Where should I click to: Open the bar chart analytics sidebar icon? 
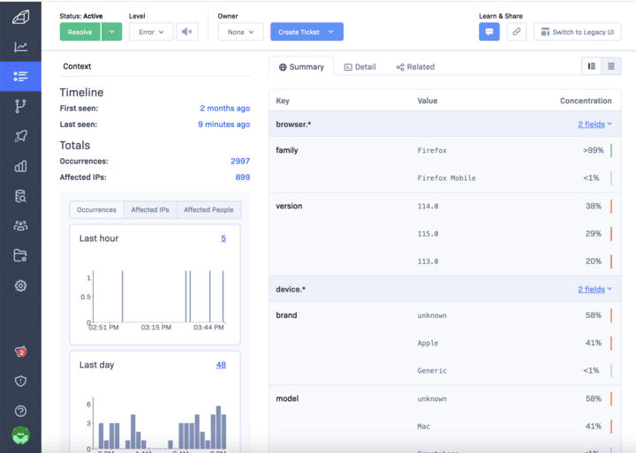[20, 166]
